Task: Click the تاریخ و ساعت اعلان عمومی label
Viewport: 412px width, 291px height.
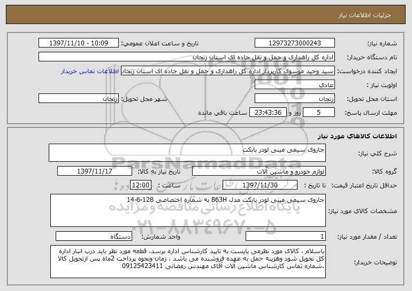Action: [160, 44]
